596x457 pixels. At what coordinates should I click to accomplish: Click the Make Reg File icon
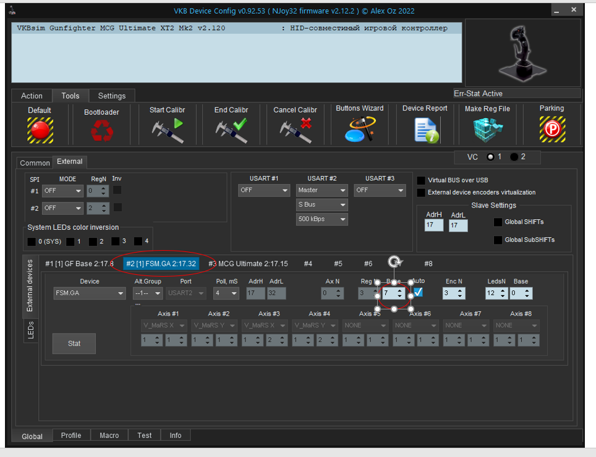(487, 130)
